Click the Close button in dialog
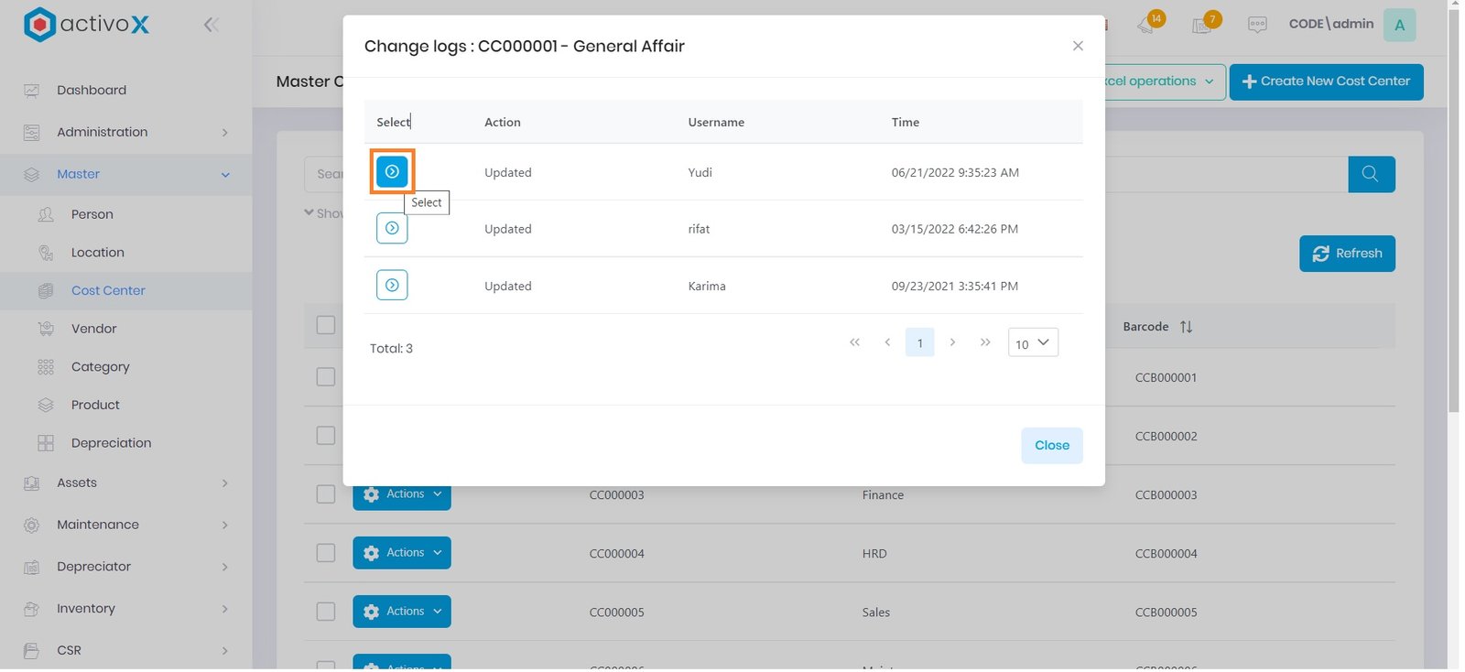This screenshot has width=1465, height=672. (1051, 446)
